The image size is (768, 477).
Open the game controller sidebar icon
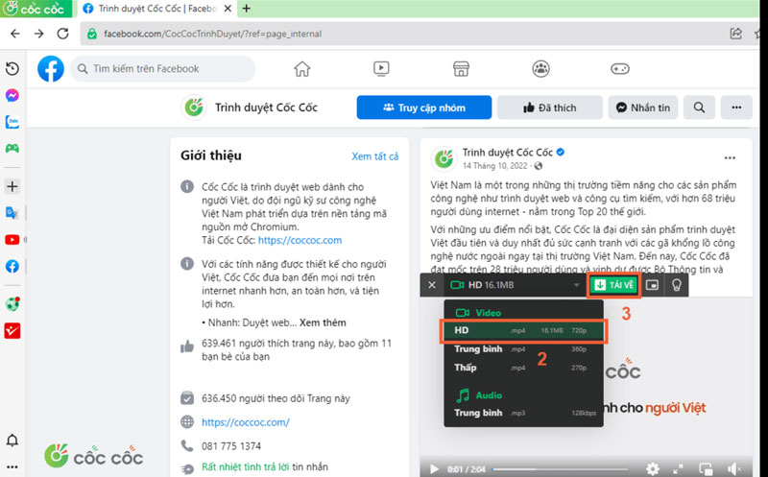click(x=12, y=148)
